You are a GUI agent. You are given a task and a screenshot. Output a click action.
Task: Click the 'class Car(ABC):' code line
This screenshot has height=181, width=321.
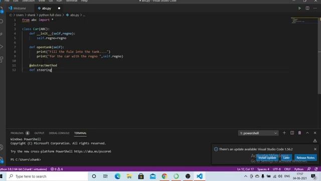pyautogui.click(x=36, y=29)
